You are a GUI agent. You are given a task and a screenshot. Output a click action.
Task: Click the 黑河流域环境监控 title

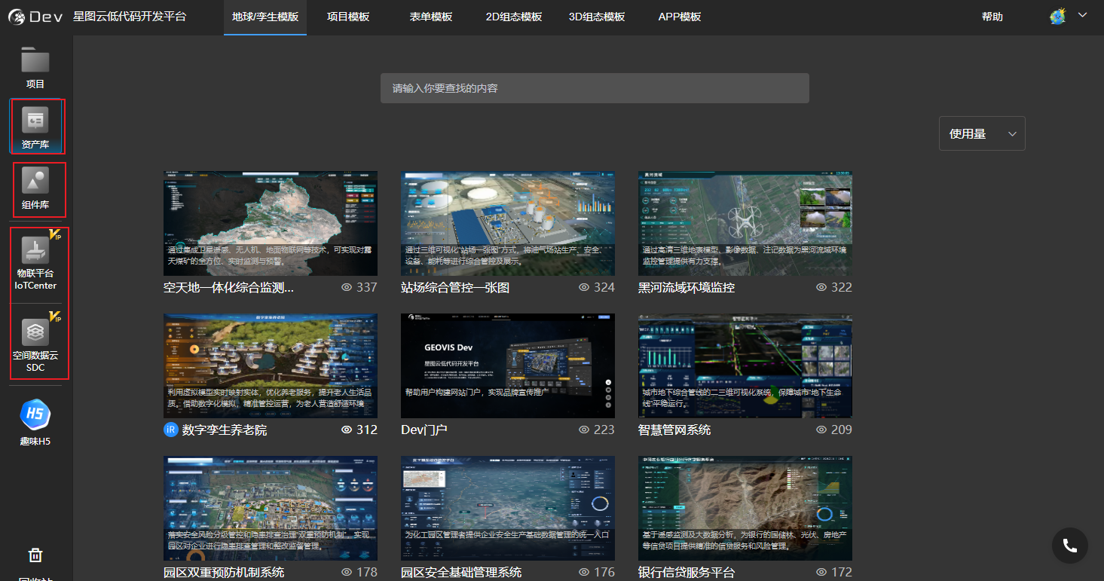tap(687, 287)
